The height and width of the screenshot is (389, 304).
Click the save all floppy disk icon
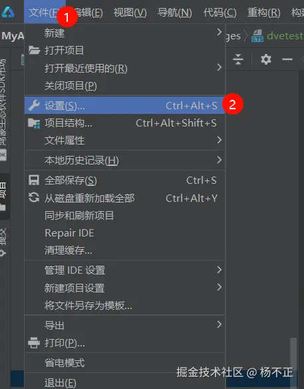(x=34, y=180)
